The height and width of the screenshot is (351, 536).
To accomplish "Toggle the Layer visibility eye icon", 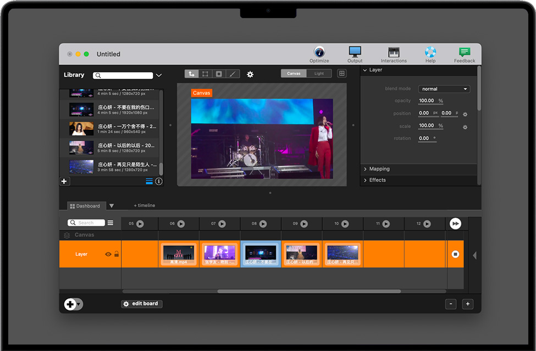I will (x=108, y=254).
